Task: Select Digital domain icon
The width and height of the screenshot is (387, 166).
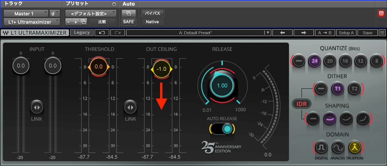Action: (322, 147)
